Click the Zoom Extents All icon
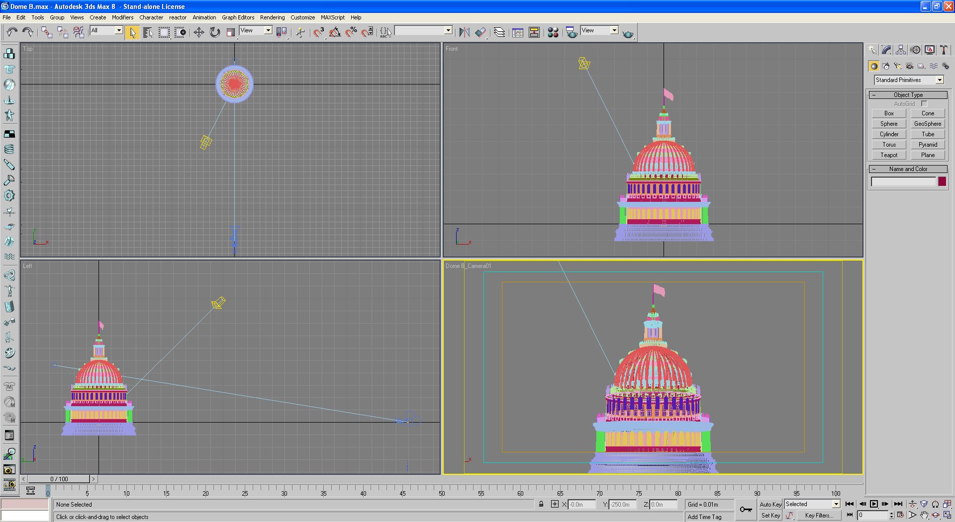This screenshot has height=522, width=955. pyautogui.click(x=947, y=504)
